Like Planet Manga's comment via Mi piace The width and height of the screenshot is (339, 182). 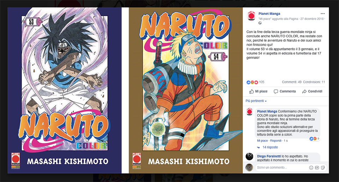(262, 140)
